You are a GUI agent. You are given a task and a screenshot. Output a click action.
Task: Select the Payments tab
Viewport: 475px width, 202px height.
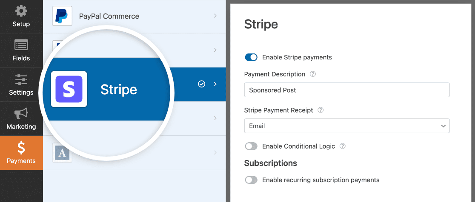coord(21,153)
